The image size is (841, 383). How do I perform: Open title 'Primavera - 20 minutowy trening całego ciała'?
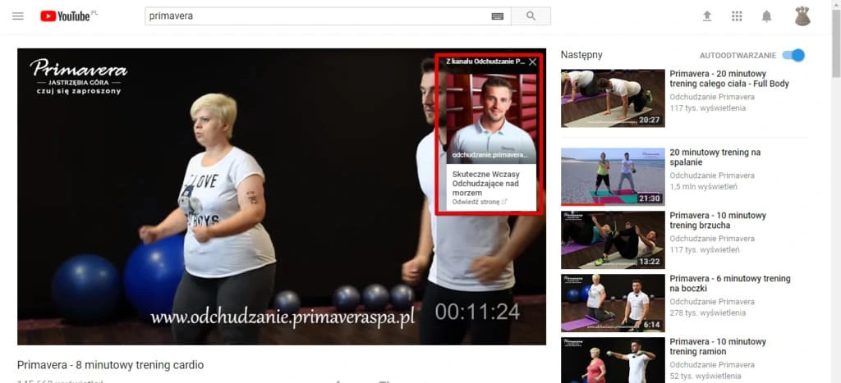click(729, 79)
